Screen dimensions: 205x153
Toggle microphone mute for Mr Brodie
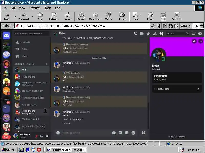click(x=37, y=136)
